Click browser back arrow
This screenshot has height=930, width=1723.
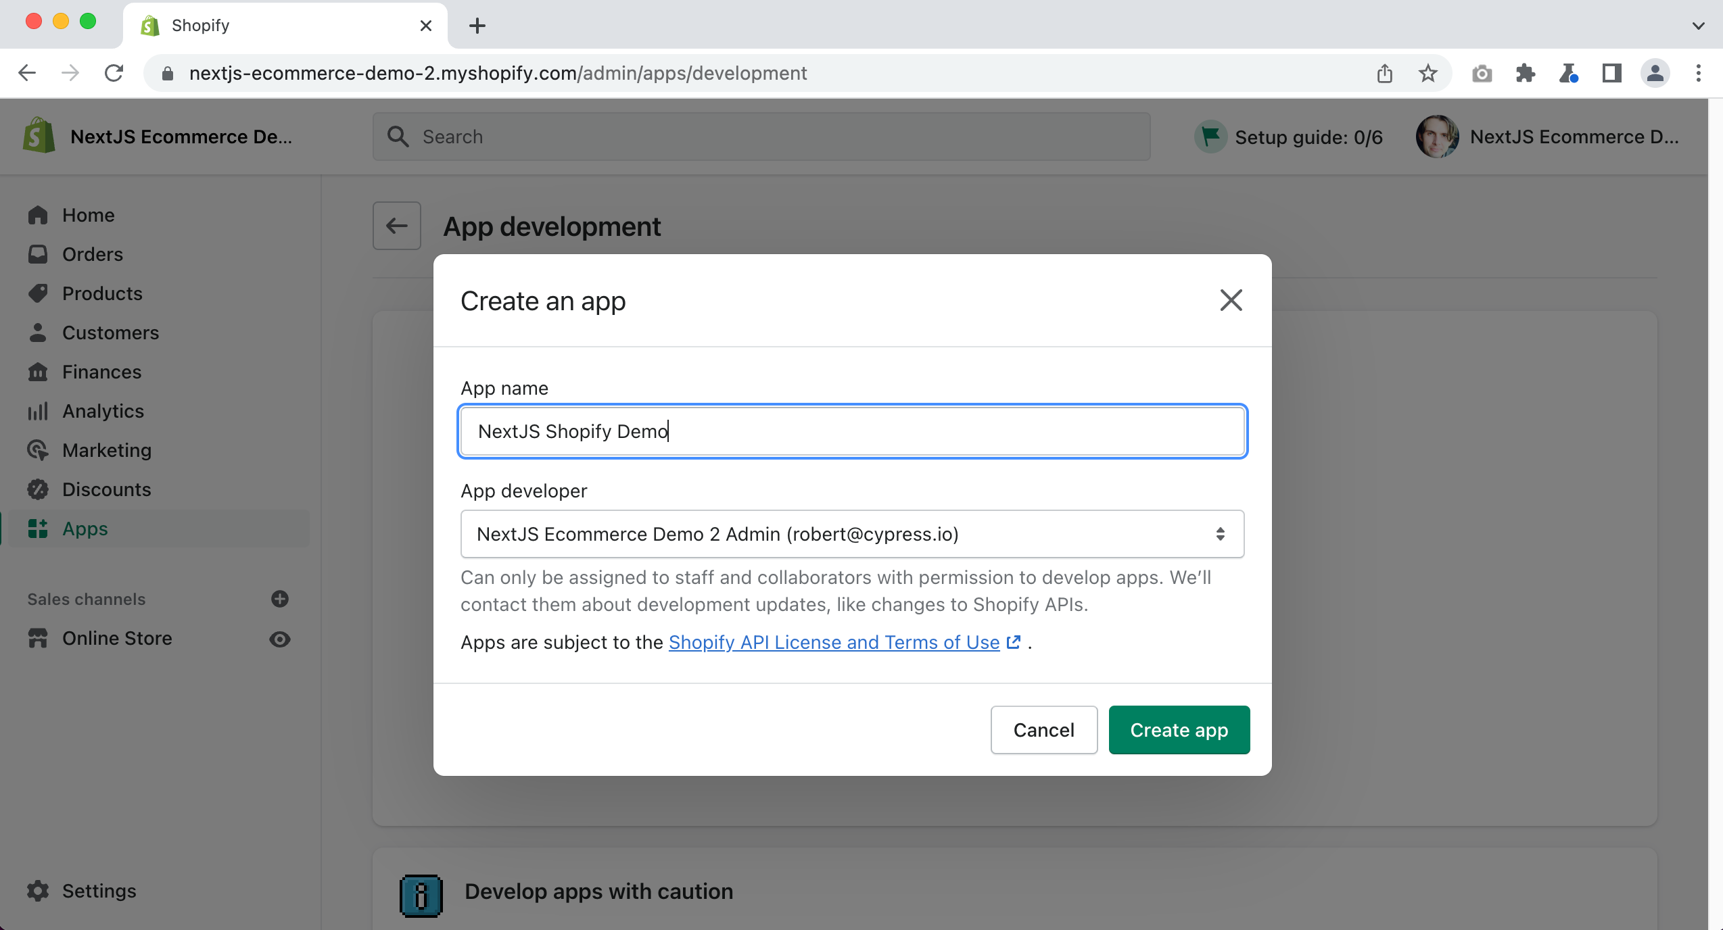(x=27, y=73)
